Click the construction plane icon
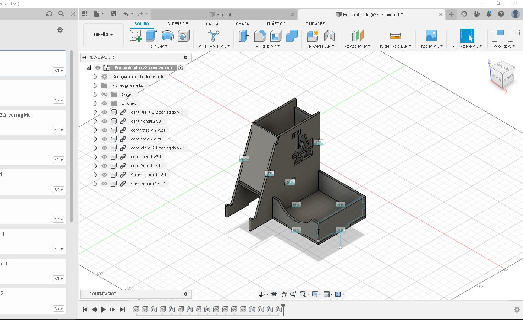The width and height of the screenshot is (523, 320). 358,36
